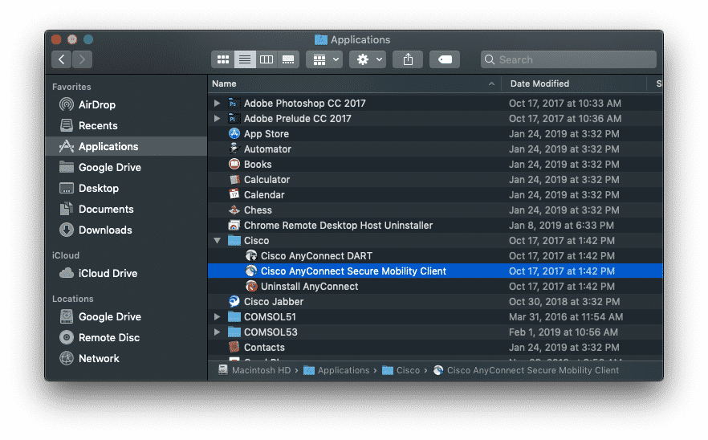Image resolution: width=708 pixels, height=440 pixels.
Task: Switch to list view
Action: click(245, 59)
